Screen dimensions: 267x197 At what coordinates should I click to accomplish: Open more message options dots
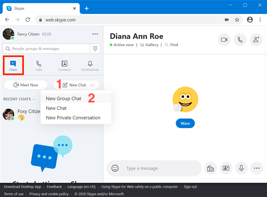pyautogui.click(x=257, y=168)
